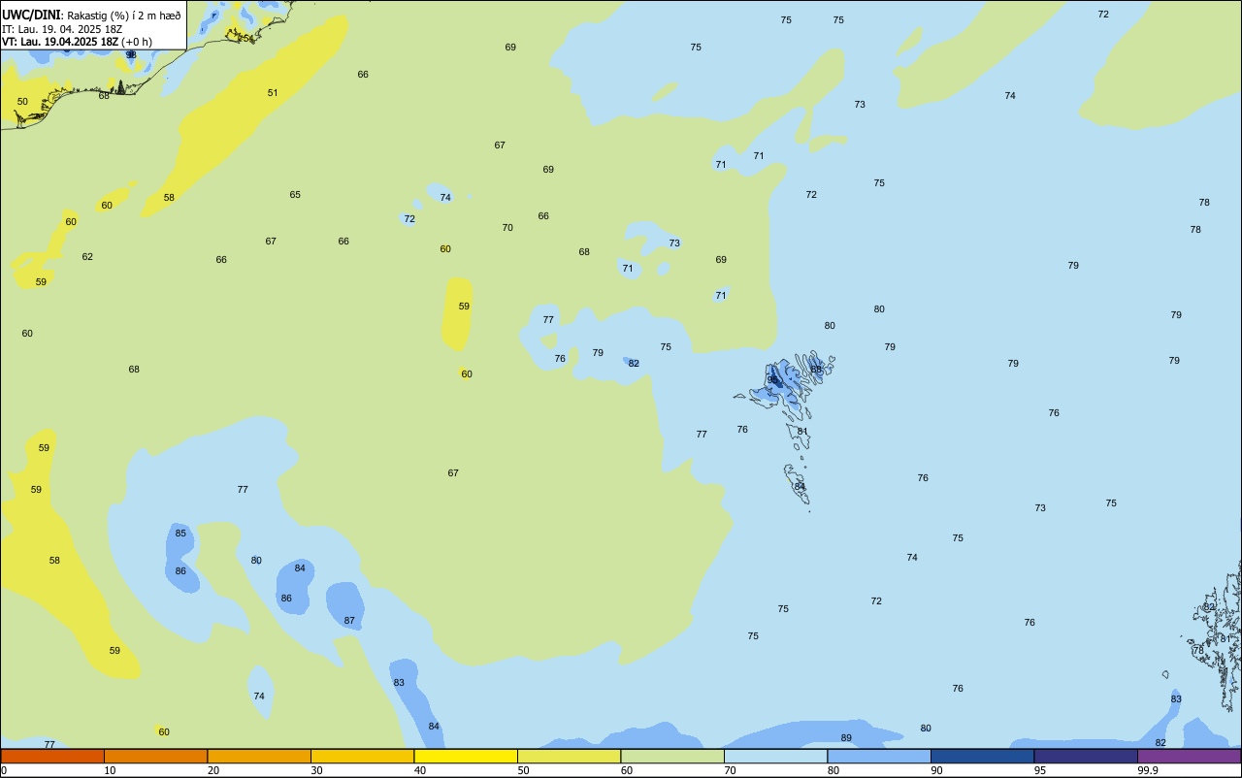The width and height of the screenshot is (1242, 778).
Task: Click the '(+0 h)' forecast offset text
Action: [137, 42]
